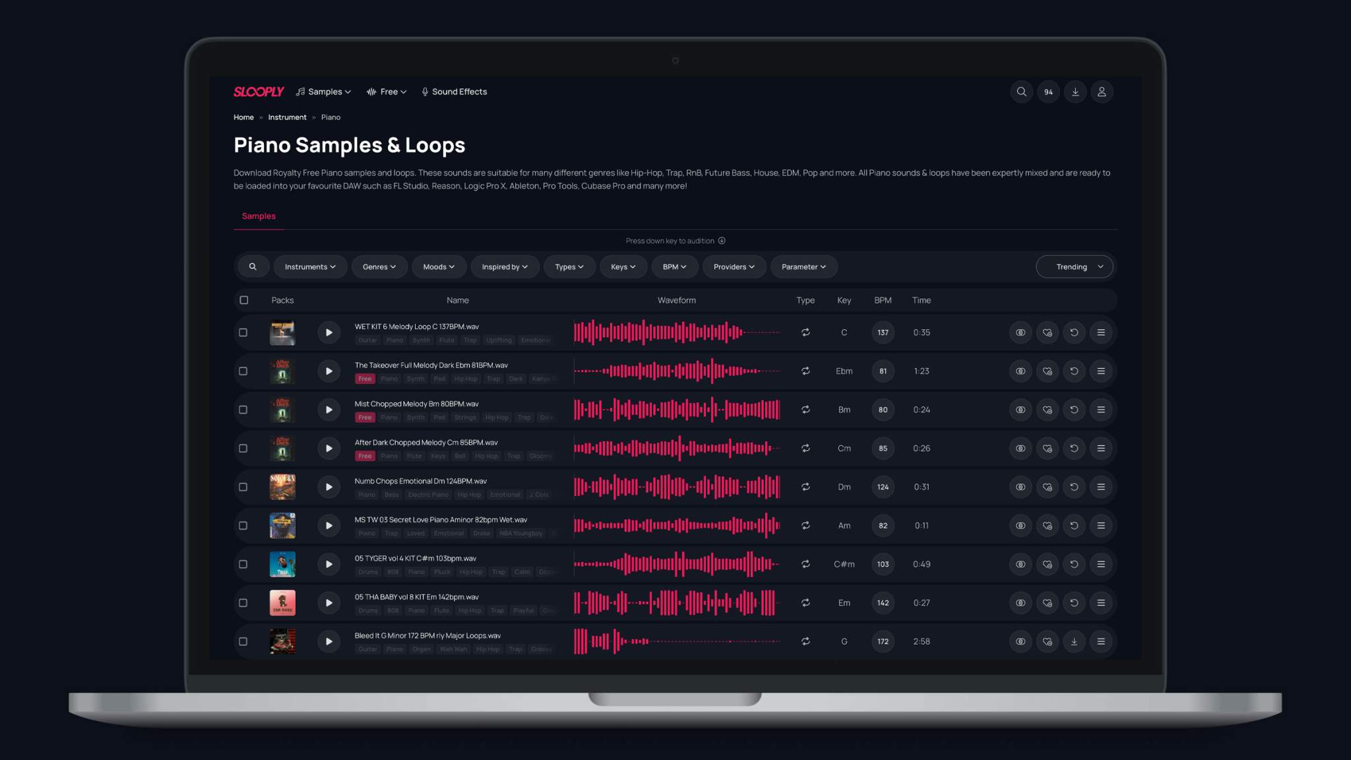The image size is (1351, 760).
Task: Select the checkbox for After Dark Chopped Melody
Action: pyautogui.click(x=243, y=448)
